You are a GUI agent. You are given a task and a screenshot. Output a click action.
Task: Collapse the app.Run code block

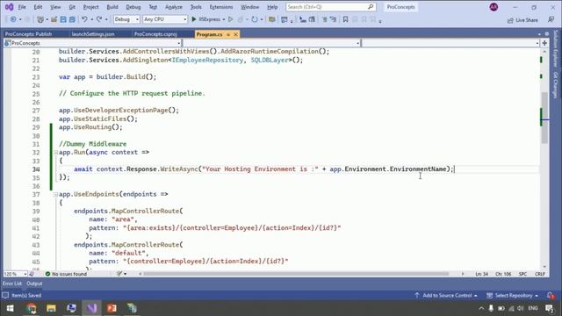point(55,152)
